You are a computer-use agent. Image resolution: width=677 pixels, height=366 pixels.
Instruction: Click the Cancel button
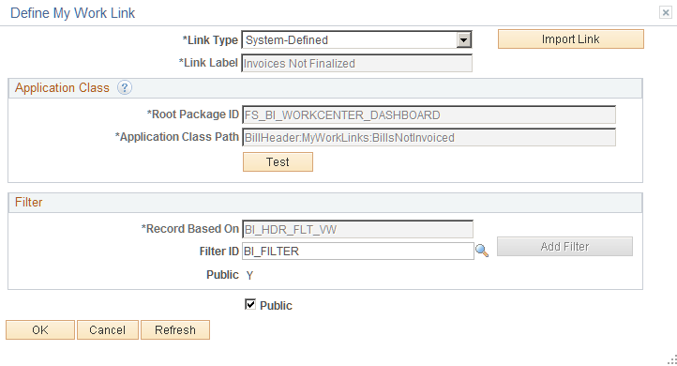point(108,330)
